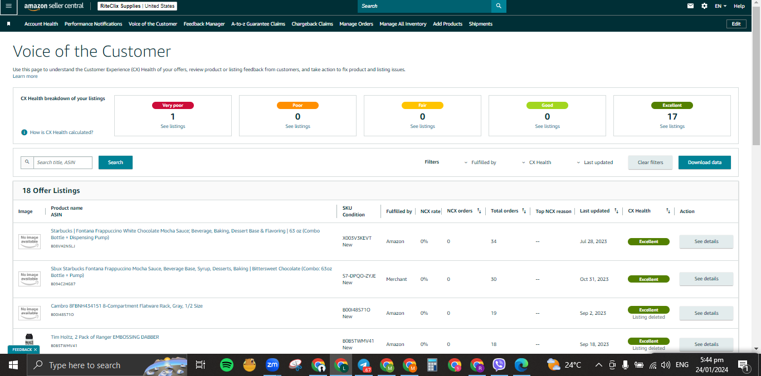Sort by NCX orders column arrows

click(x=479, y=211)
